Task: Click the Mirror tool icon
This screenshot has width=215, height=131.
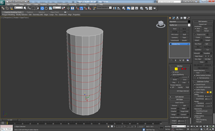Action: point(114,8)
